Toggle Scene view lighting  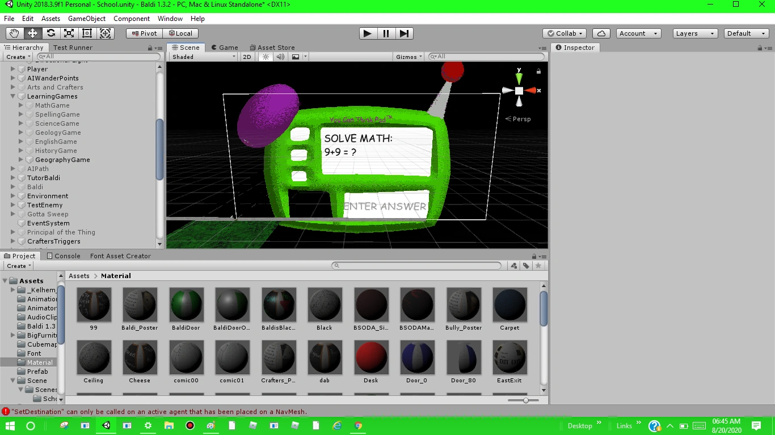[266, 57]
